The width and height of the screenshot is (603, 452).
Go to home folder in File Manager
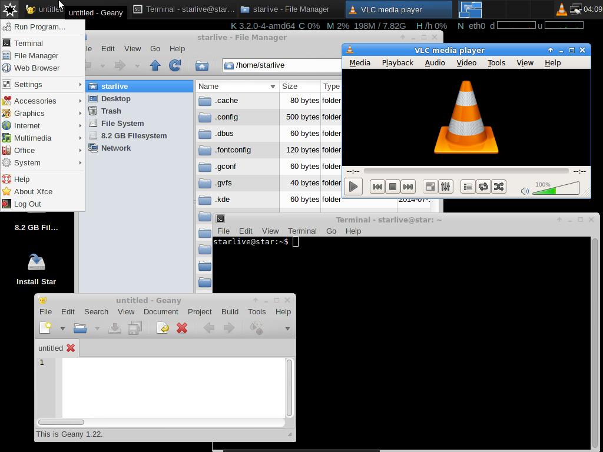[201, 65]
